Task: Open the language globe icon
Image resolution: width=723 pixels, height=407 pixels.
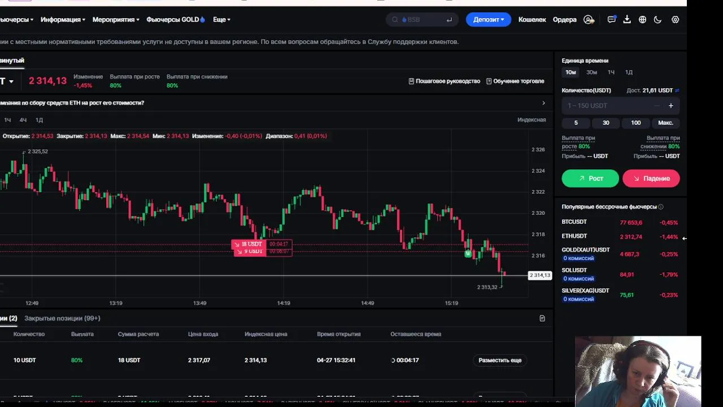Action: pos(642,20)
